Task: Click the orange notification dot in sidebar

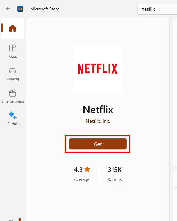Action: (20, 219)
